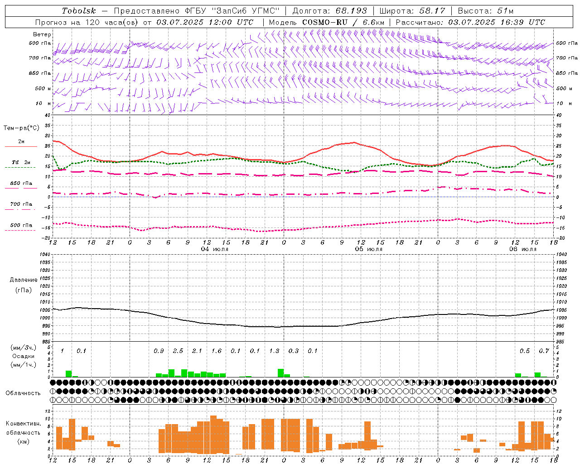Click the Tobolsk station title
Image resolution: width=580 pixels, height=464 pixels.
(x=79, y=11)
